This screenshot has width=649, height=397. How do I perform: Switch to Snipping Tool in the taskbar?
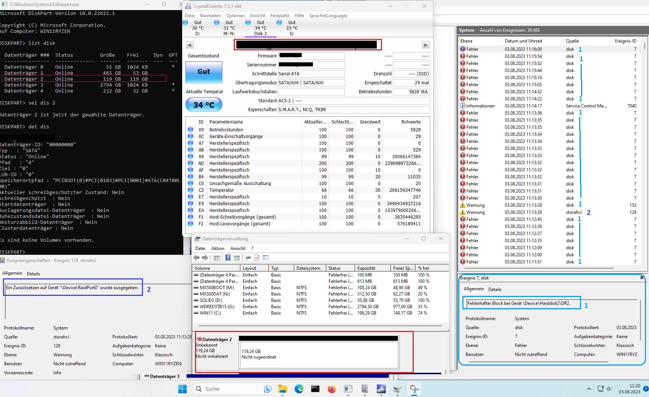414,389
